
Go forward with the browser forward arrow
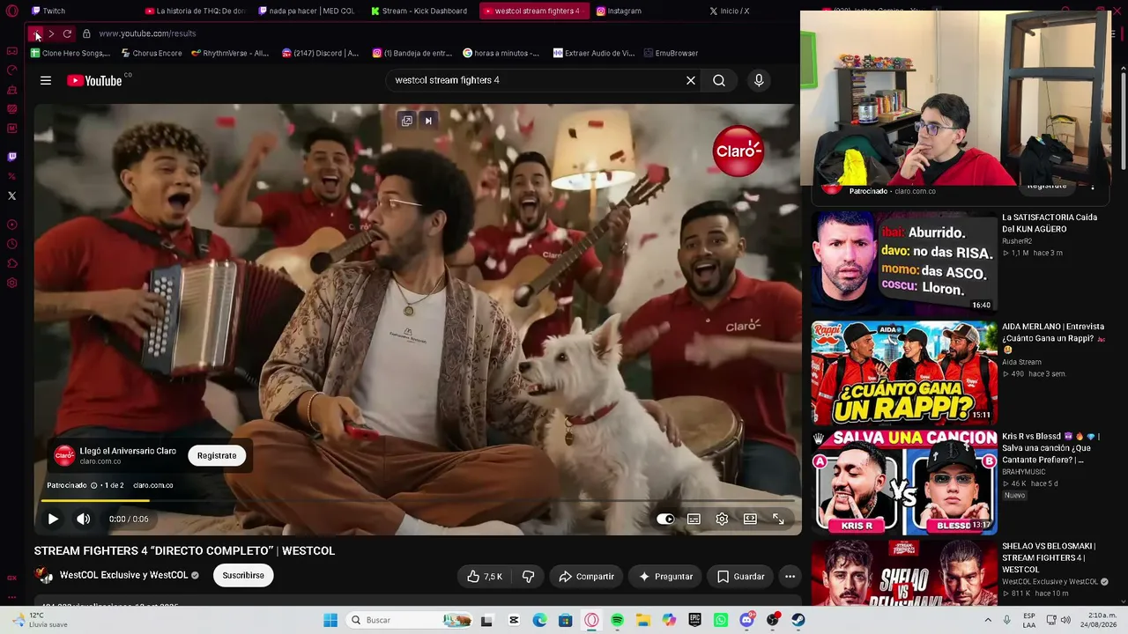(51, 33)
